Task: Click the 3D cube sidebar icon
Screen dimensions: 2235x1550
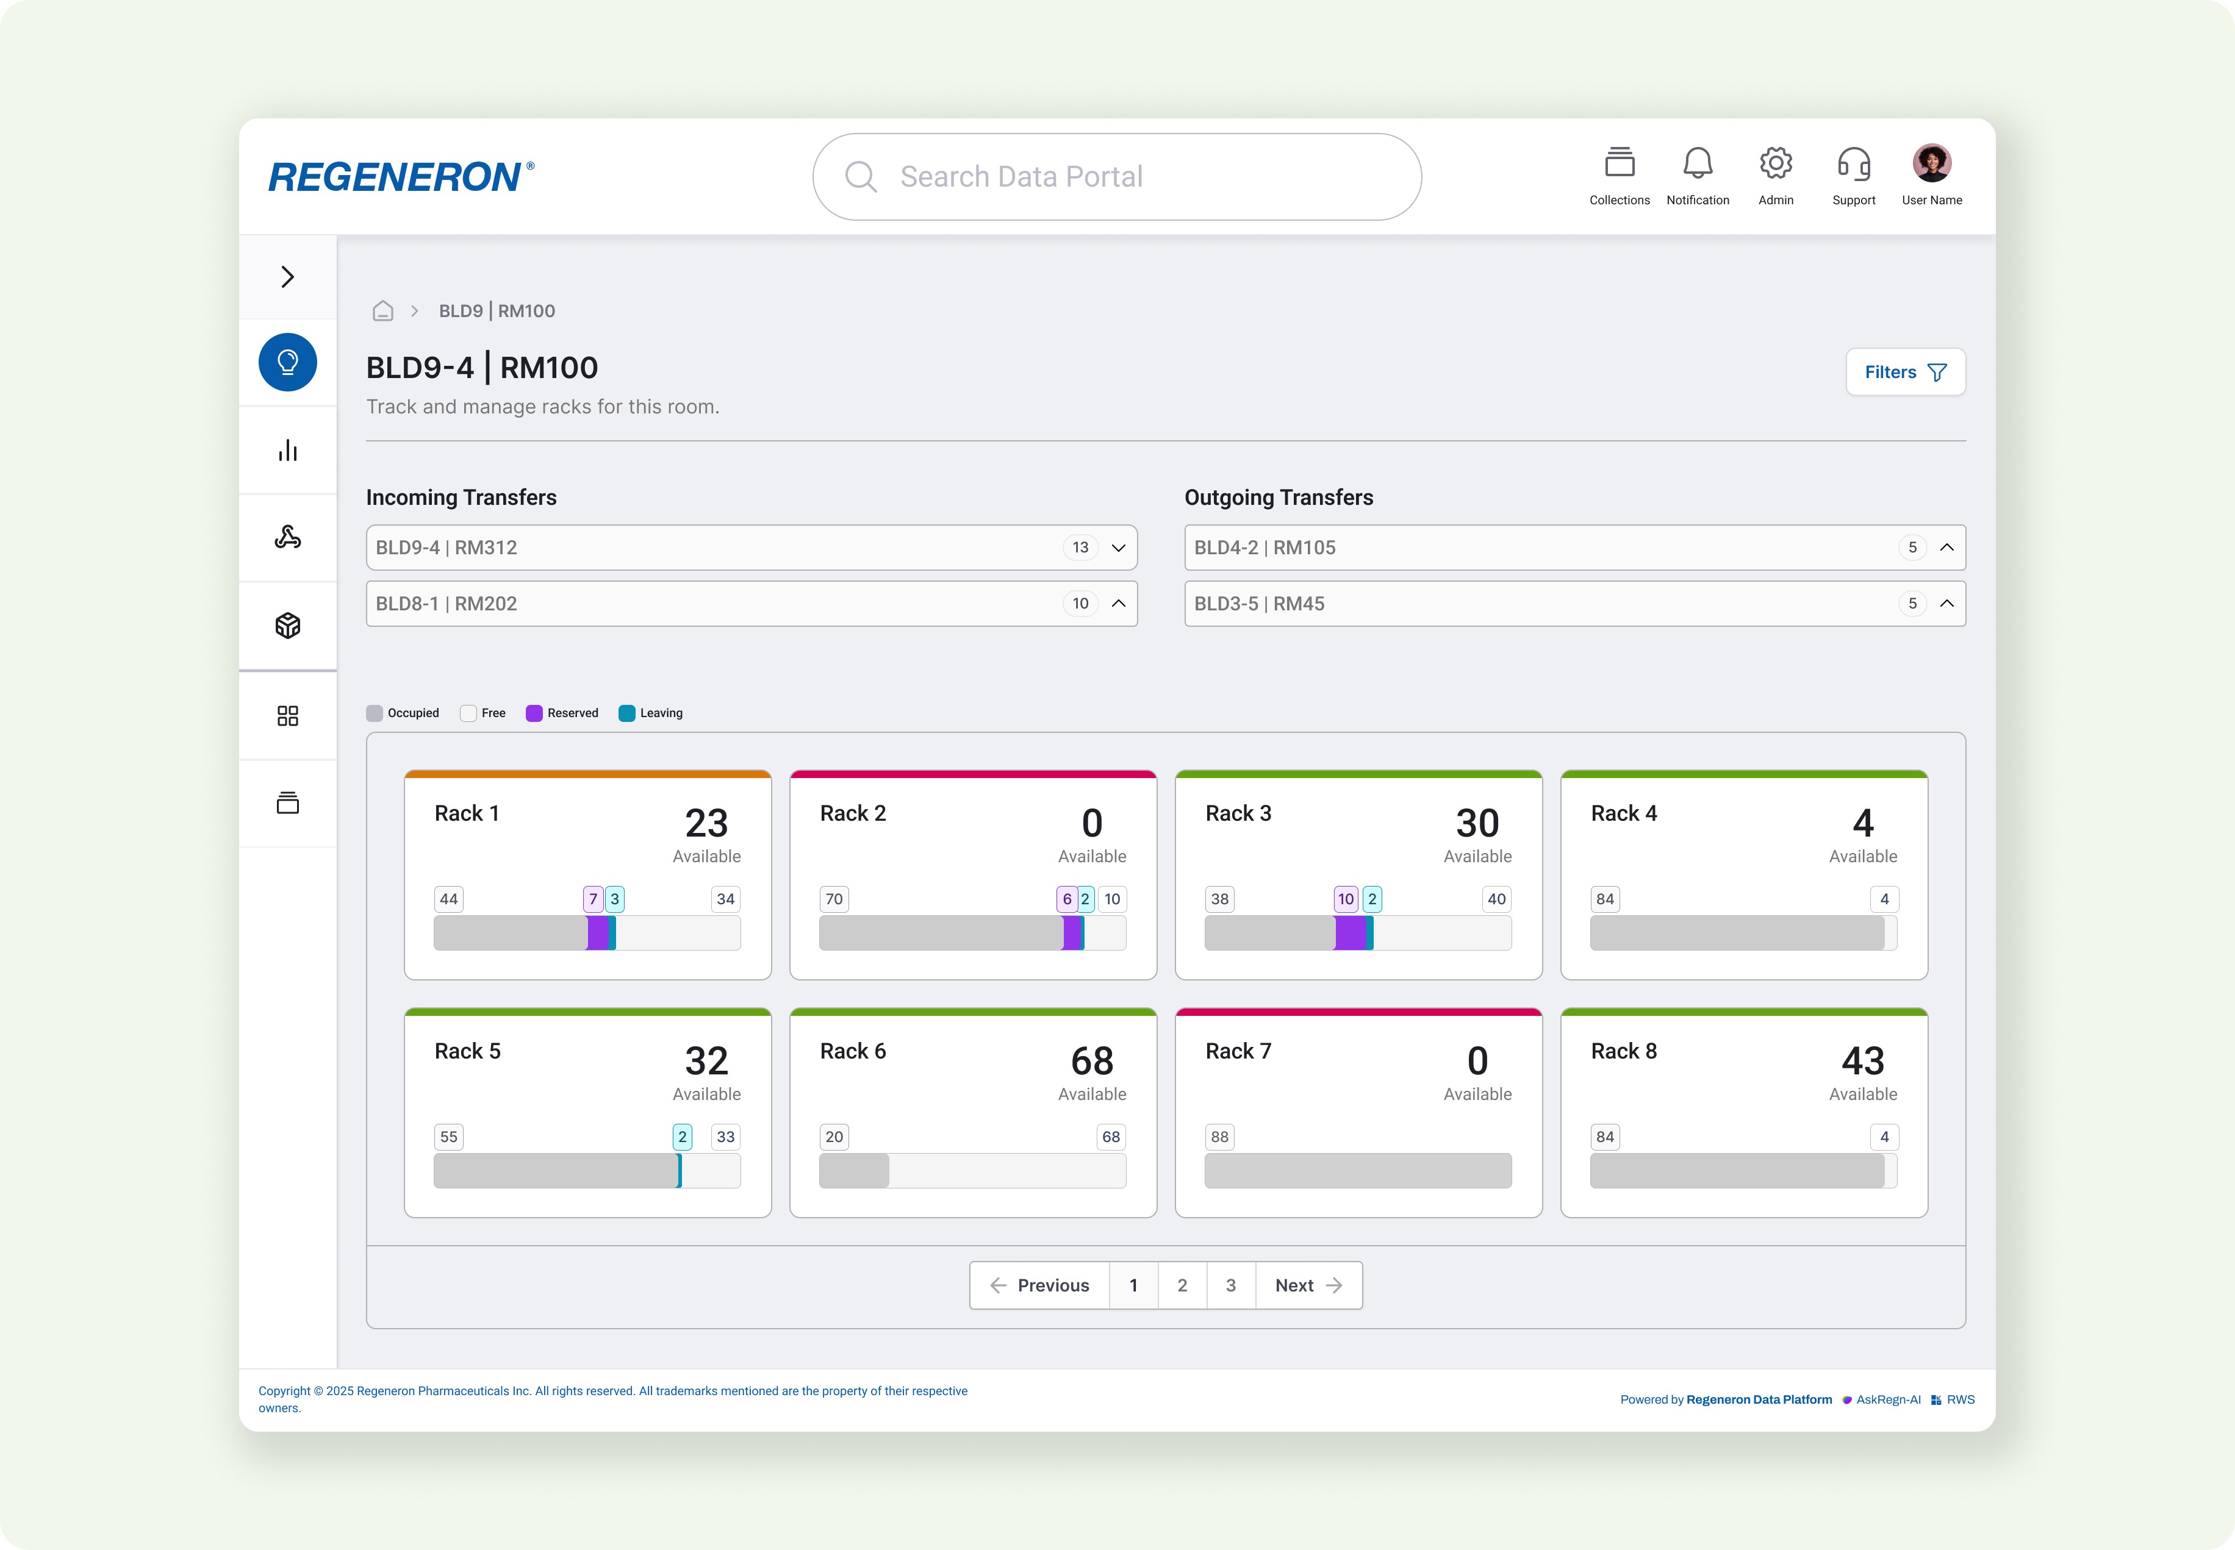Action: click(x=287, y=626)
